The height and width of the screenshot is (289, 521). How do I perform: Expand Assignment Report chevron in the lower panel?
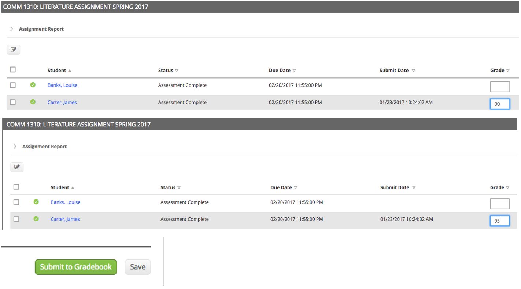coord(15,146)
